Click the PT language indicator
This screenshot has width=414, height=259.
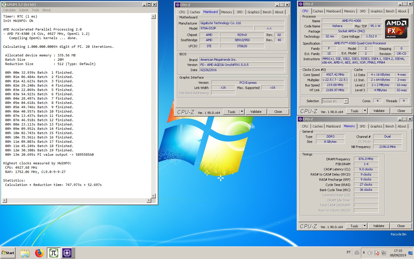[x=348, y=252]
